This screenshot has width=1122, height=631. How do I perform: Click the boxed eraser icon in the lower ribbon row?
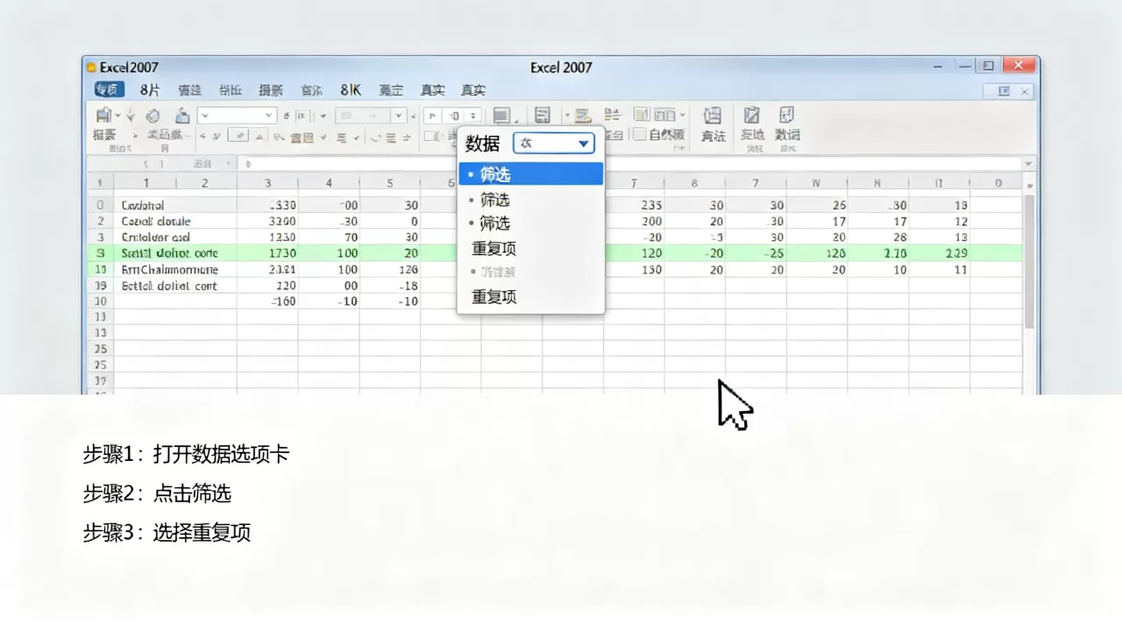238,136
